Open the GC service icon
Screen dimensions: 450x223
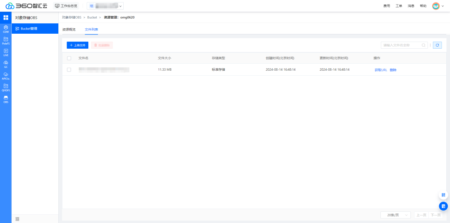click(x=6, y=64)
